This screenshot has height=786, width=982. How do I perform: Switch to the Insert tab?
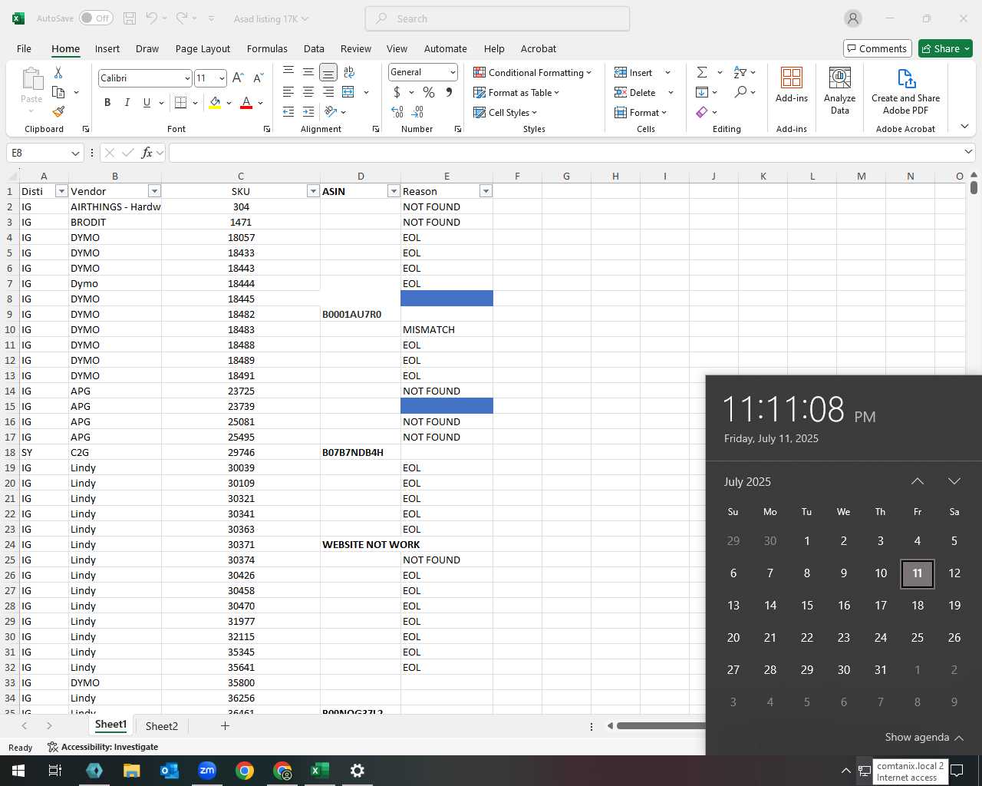coord(107,48)
